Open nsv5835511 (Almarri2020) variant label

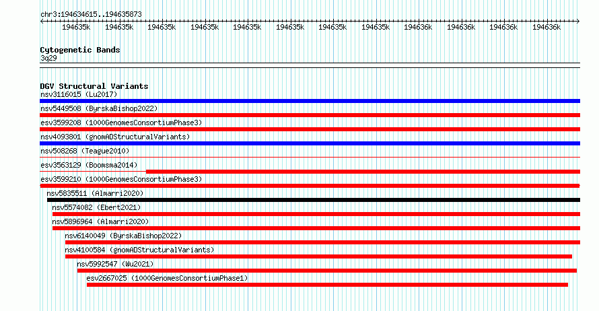pyautogui.click(x=95, y=193)
